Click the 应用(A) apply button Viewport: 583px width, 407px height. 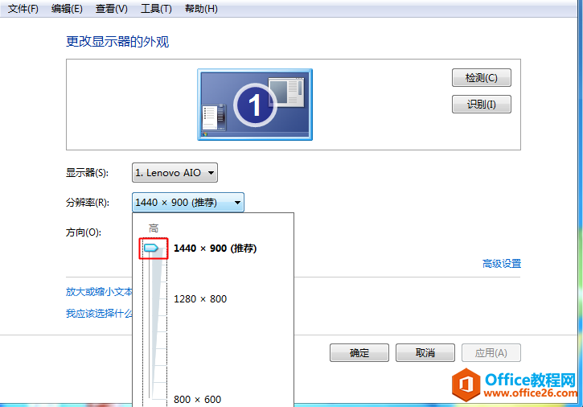click(x=491, y=352)
